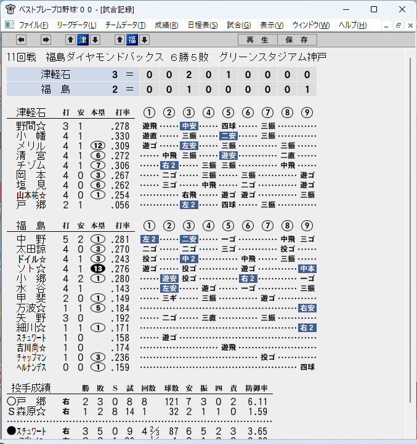This screenshot has width=417, height=444.
Task: Click 福島 team name in scoreboard
Action: 55,89
